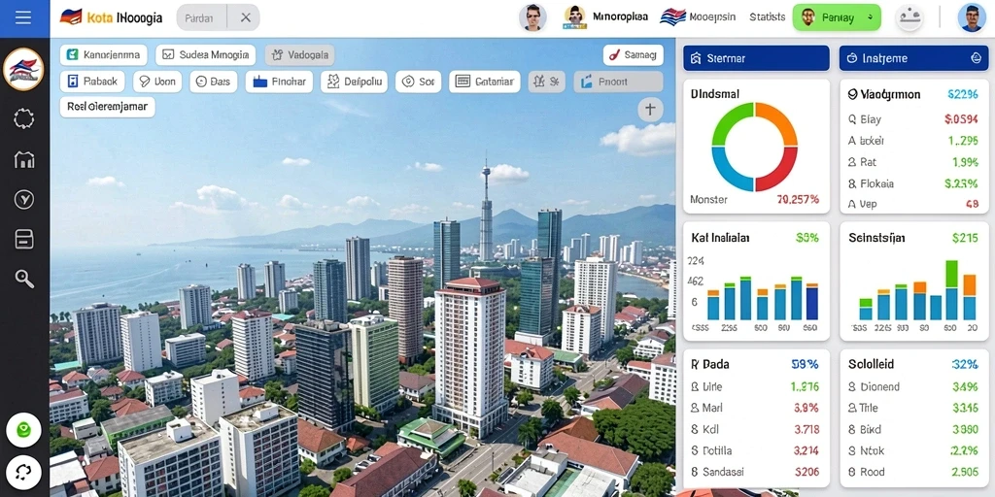Open the Vlaogrmon card heading

[x=884, y=94]
